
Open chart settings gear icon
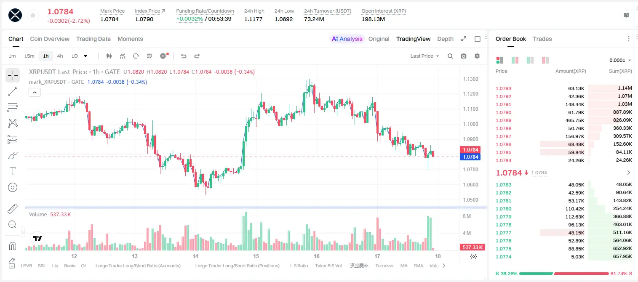pos(477,56)
